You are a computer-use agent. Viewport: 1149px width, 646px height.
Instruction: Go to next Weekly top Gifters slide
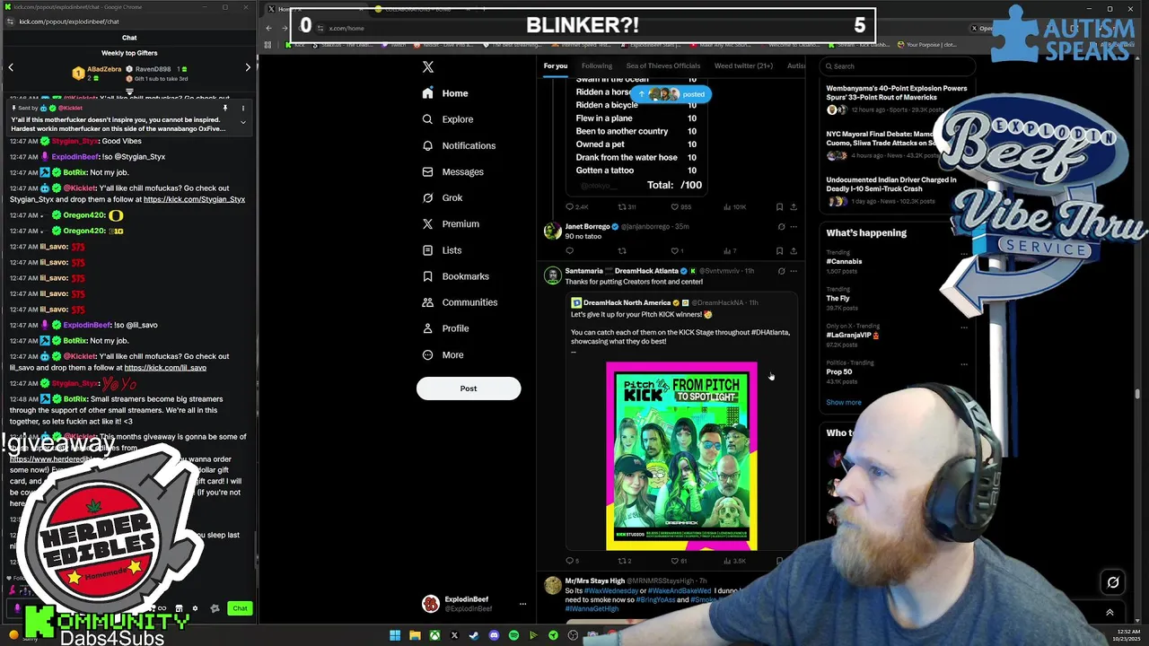point(248,67)
